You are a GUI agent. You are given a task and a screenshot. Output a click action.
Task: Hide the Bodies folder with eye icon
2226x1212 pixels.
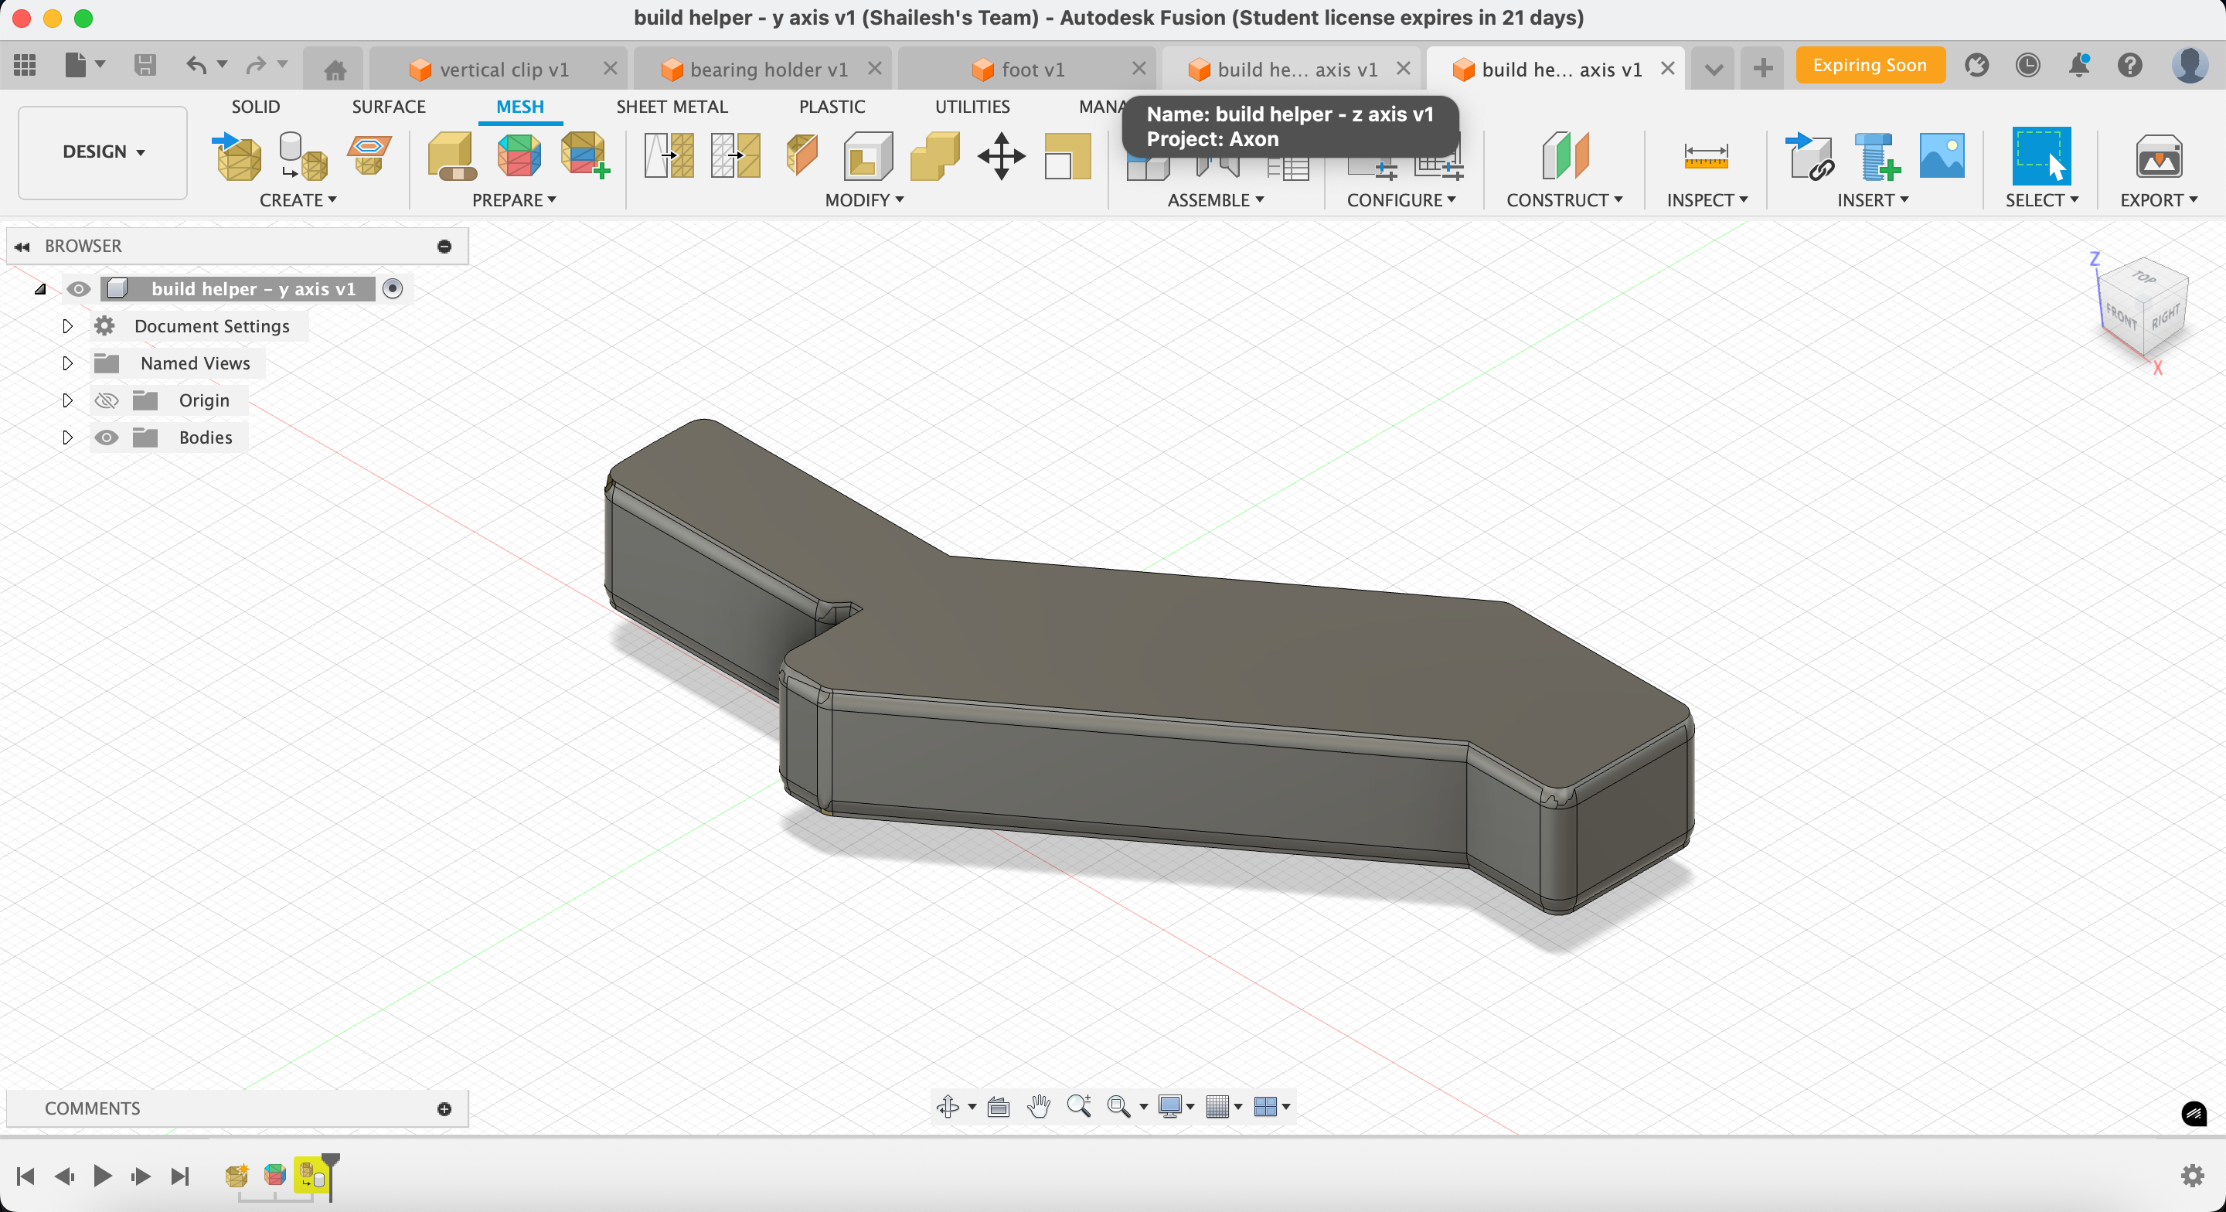pyautogui.click(x=107, y=437)
